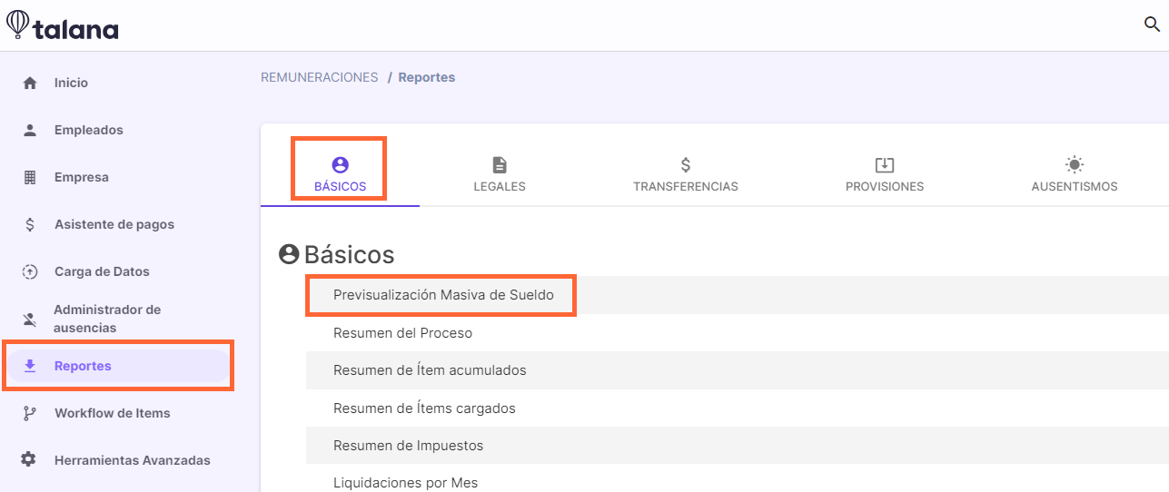This screenshot has width=1169, height=492.
Task: Click the home icon beside Inicio
Action: [x=30, y=83]
